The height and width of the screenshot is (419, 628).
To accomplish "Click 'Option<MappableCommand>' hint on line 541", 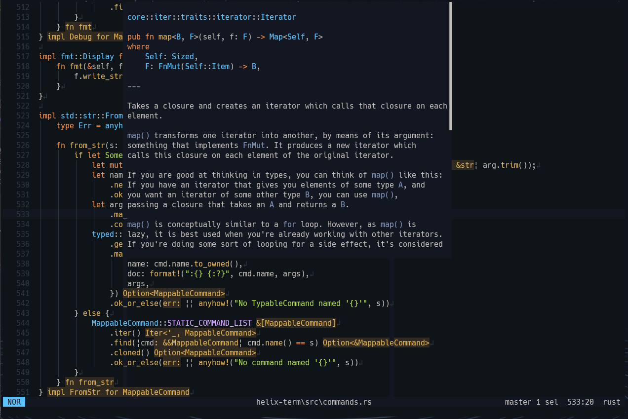I will tap(174, 293).
